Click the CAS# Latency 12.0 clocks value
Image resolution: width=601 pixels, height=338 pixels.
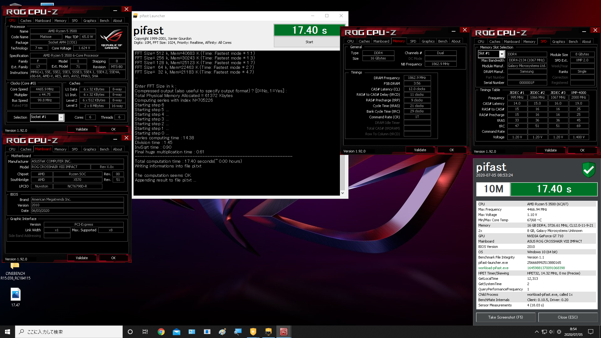(x=417, y=89)
